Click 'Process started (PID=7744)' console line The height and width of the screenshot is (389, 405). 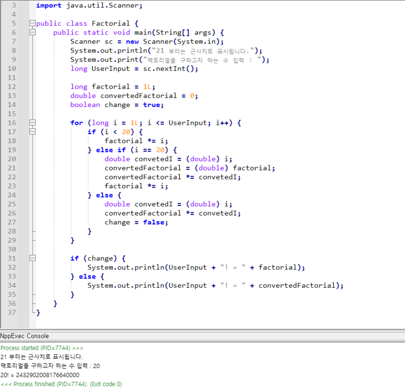[42, 348]
